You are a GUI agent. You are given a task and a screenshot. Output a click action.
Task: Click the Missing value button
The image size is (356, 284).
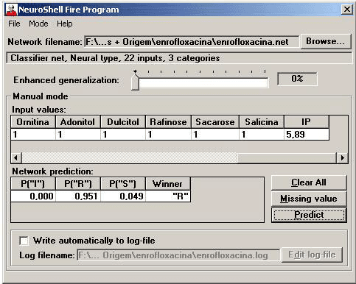pos(309,199)
